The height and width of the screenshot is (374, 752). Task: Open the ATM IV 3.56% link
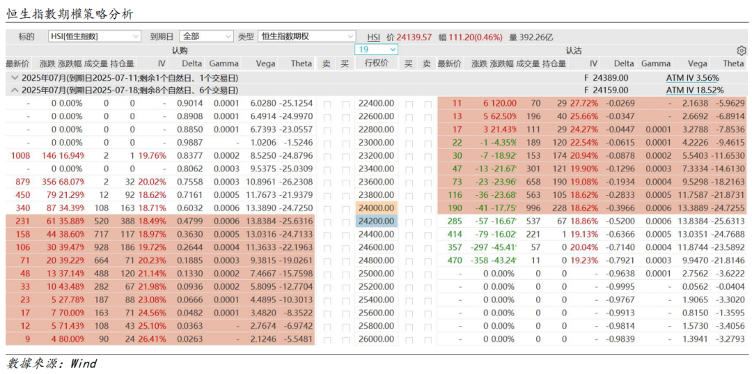coord(692,78)
